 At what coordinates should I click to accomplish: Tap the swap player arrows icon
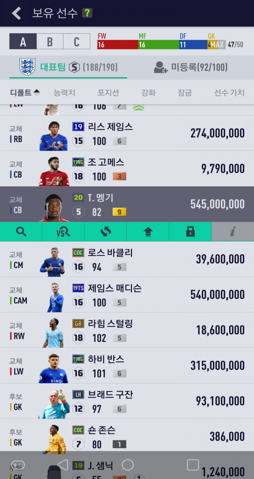click(106, 232)
